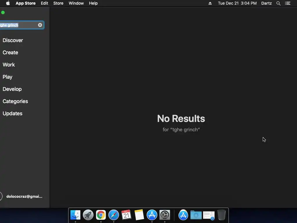Switch to the Play section
Viewport: 297px width, 223px height.
[7, 77]
